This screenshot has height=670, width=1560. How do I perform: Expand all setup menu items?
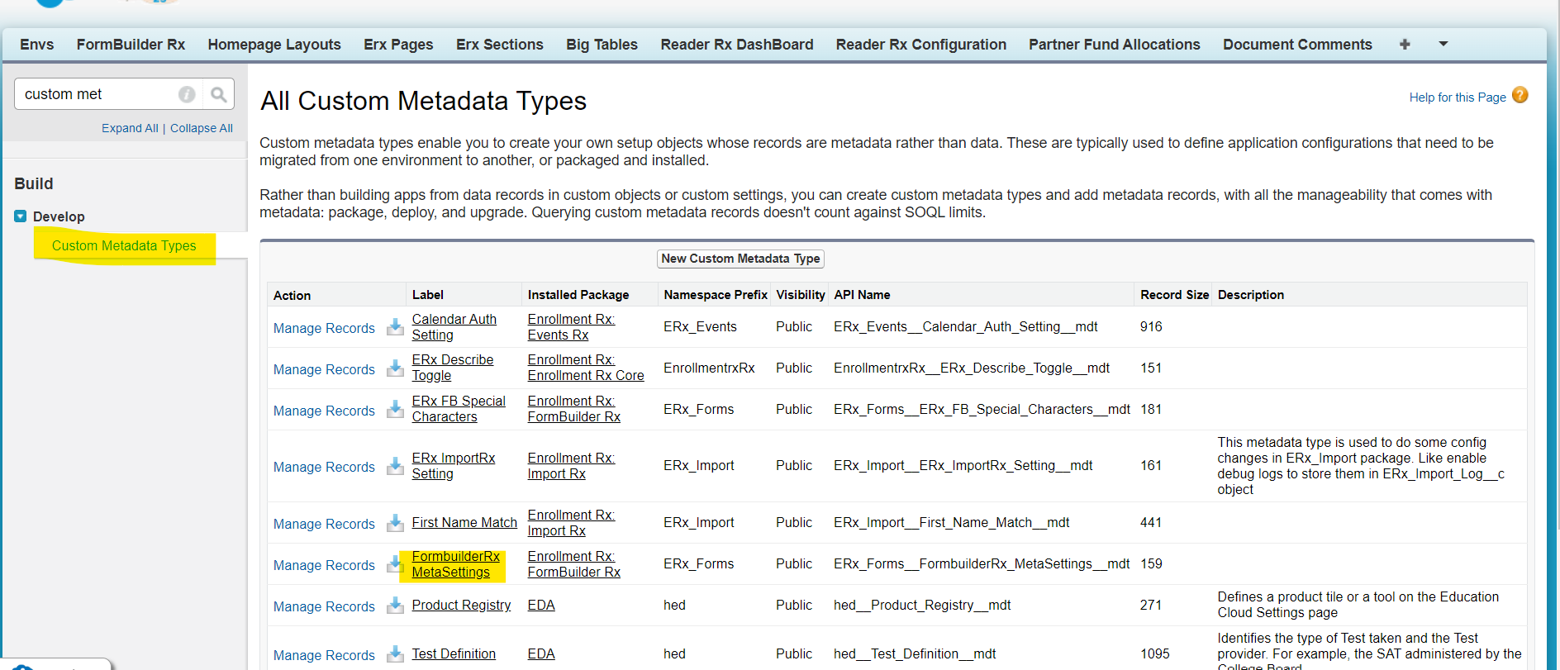[130, 128]
